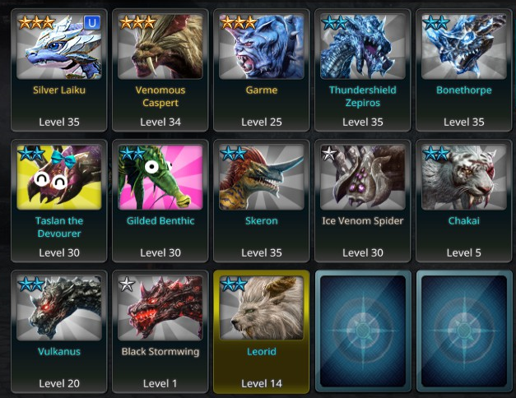Click the Vulkanus name label

tap(59, 352)
